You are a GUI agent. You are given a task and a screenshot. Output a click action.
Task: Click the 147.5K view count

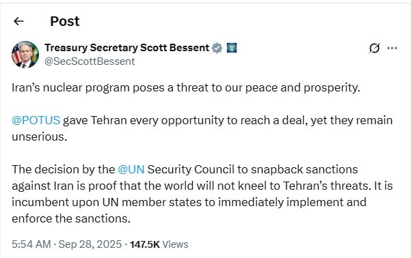(145, 244)
